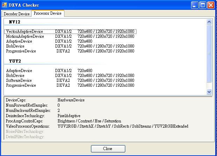Select the Processor Device tab

(48, 13)
